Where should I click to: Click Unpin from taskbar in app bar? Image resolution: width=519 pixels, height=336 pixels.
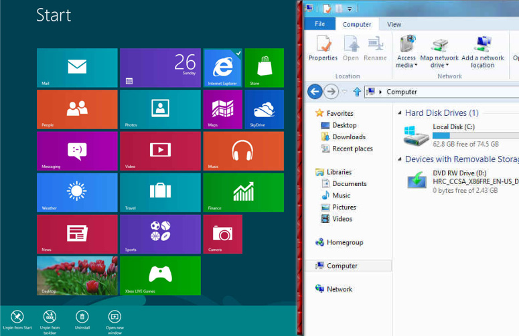(50, 323)
